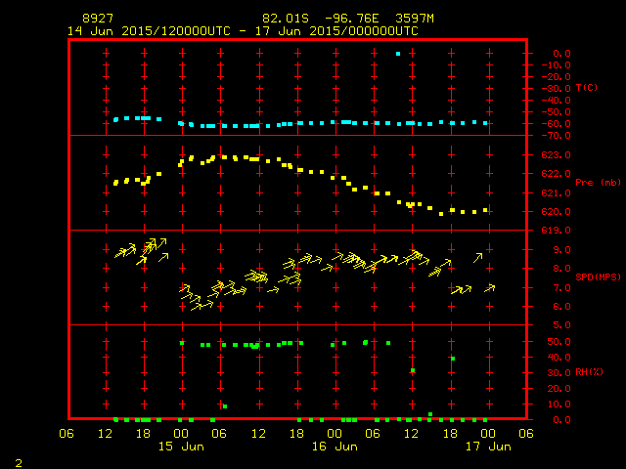626x469 pixels.
Task: Click the 8.0 wind speed tick label
Action: click(561, 269)
